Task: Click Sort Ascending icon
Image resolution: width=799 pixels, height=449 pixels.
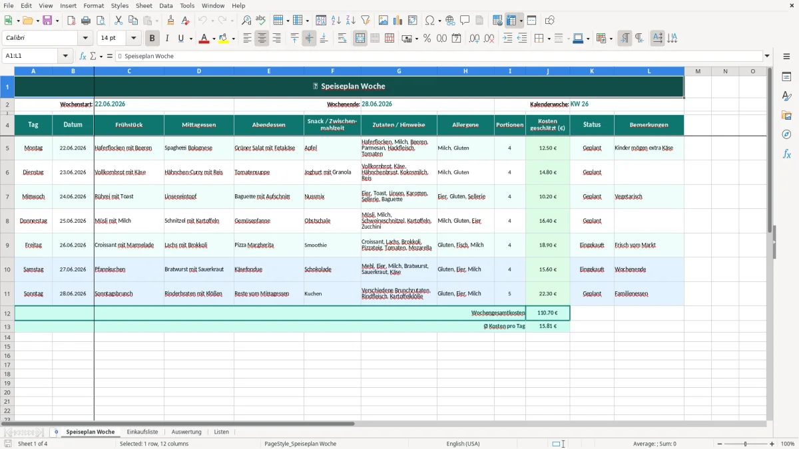Action: click(x=336, y=21)
